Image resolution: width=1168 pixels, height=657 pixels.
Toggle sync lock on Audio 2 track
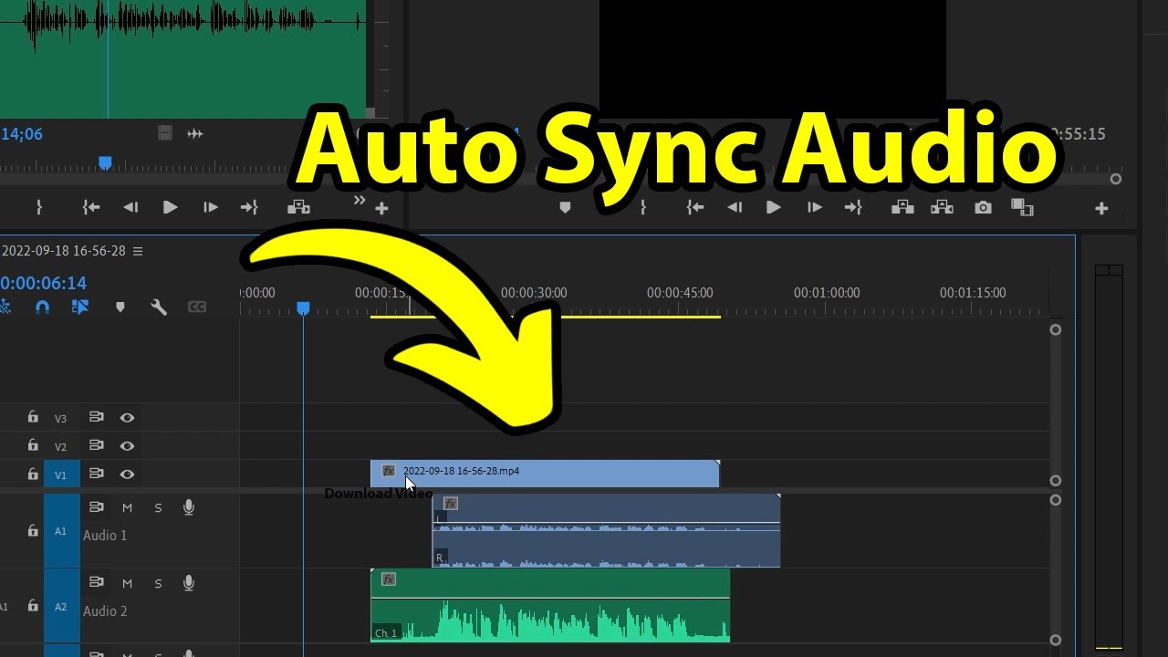[x=96, y=583]
